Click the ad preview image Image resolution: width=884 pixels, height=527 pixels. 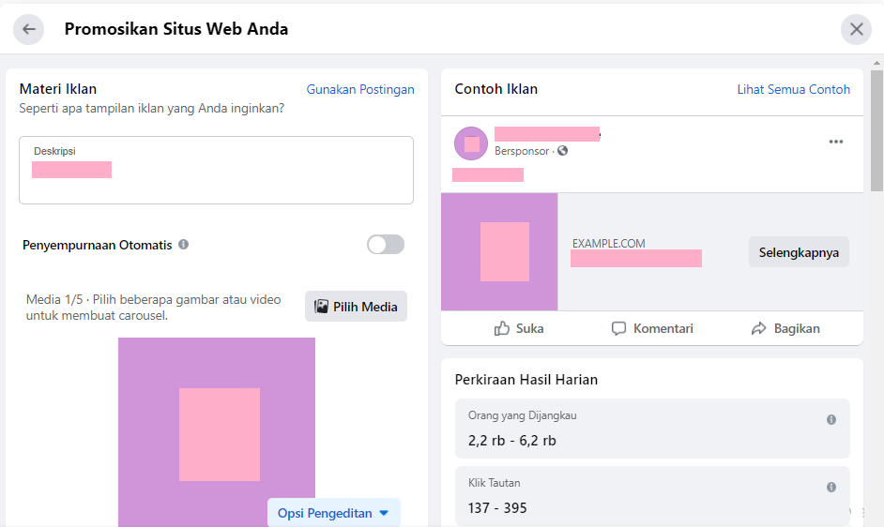tap(499, 252)
